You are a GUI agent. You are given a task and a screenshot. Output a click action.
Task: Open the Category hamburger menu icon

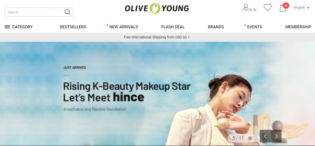click(7, 27)
